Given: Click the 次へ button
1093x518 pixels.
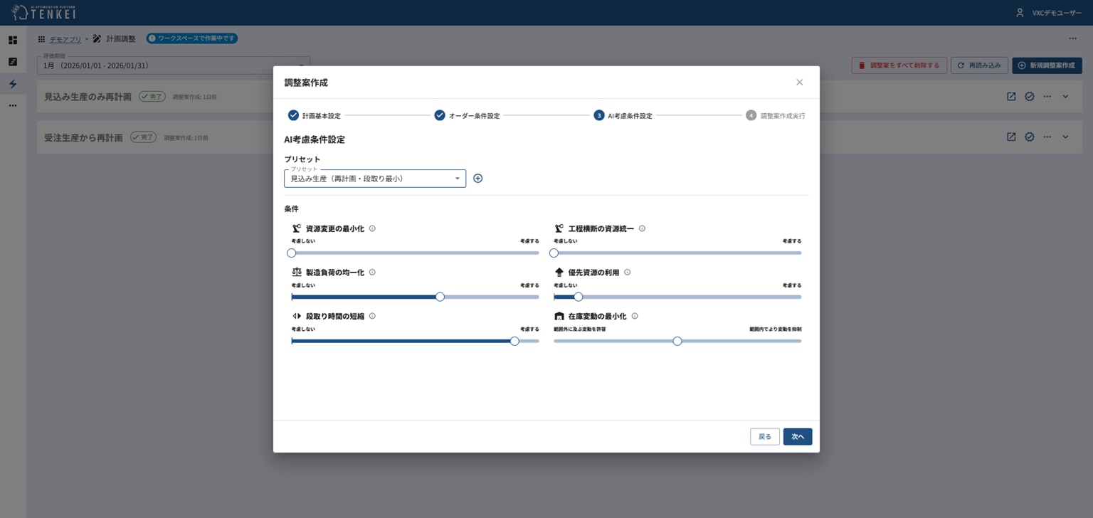Looking at the screenshot, I should (x=798, y=437).
